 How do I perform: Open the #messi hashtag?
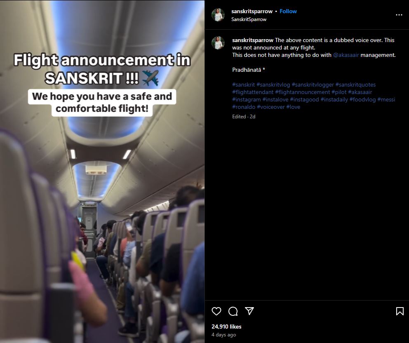tap(386, 100)
